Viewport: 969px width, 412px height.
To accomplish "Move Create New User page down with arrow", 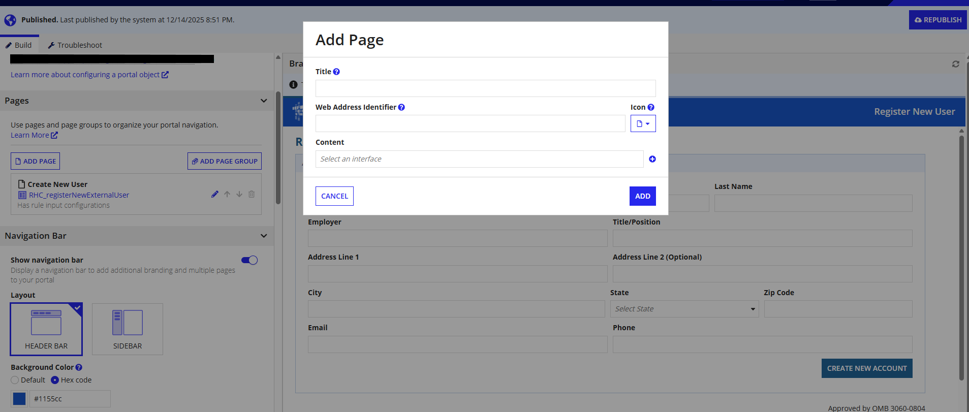I will click(239, 194).
